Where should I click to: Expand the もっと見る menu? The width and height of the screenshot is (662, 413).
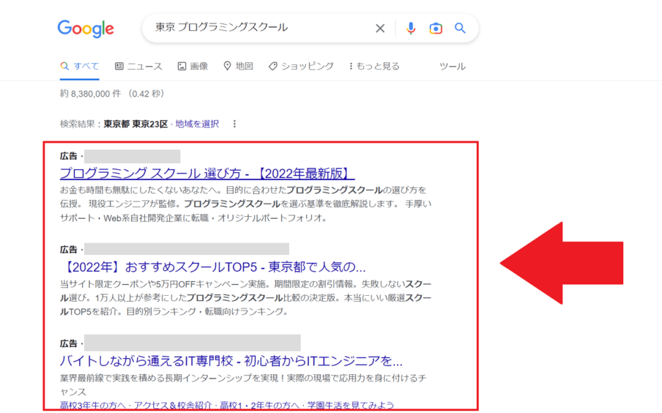point(374,67)
